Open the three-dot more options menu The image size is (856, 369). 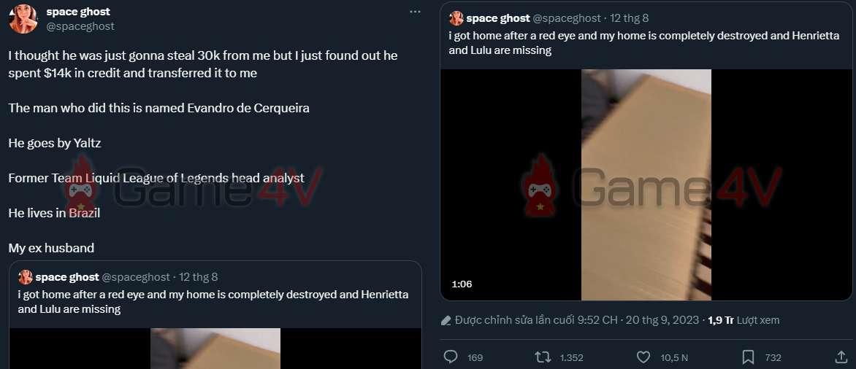(415, 12)
